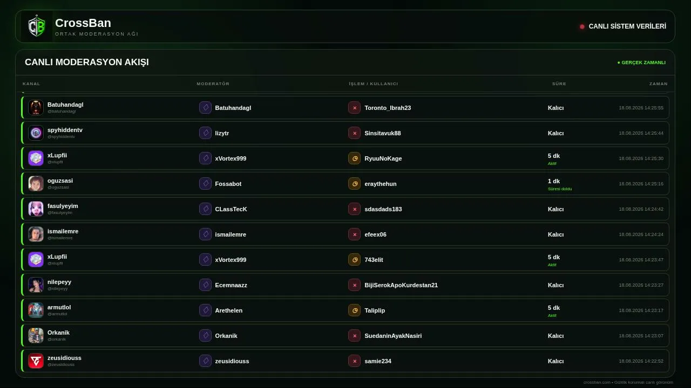Click moderator name CLassTecK
This screenshot has width=691, height=388.
(x=231, y=209)
